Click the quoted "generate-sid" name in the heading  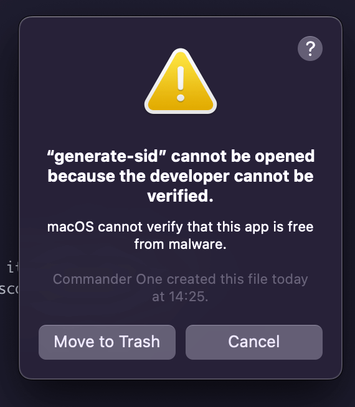click(107, 157)
